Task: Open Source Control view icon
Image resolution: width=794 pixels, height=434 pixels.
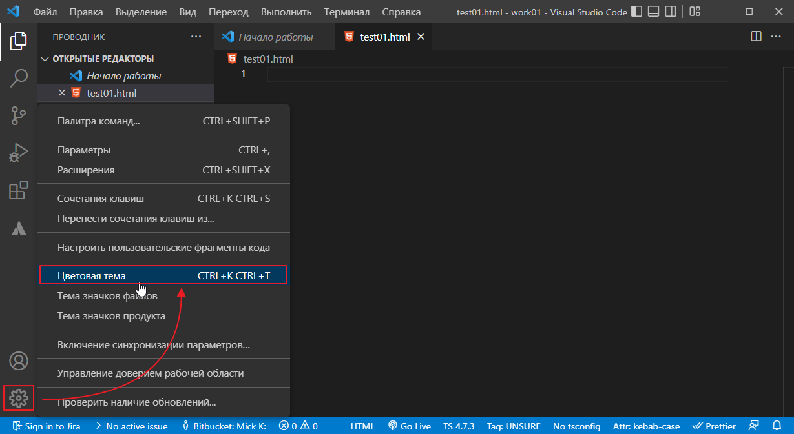Action: (x=19, y=116)
